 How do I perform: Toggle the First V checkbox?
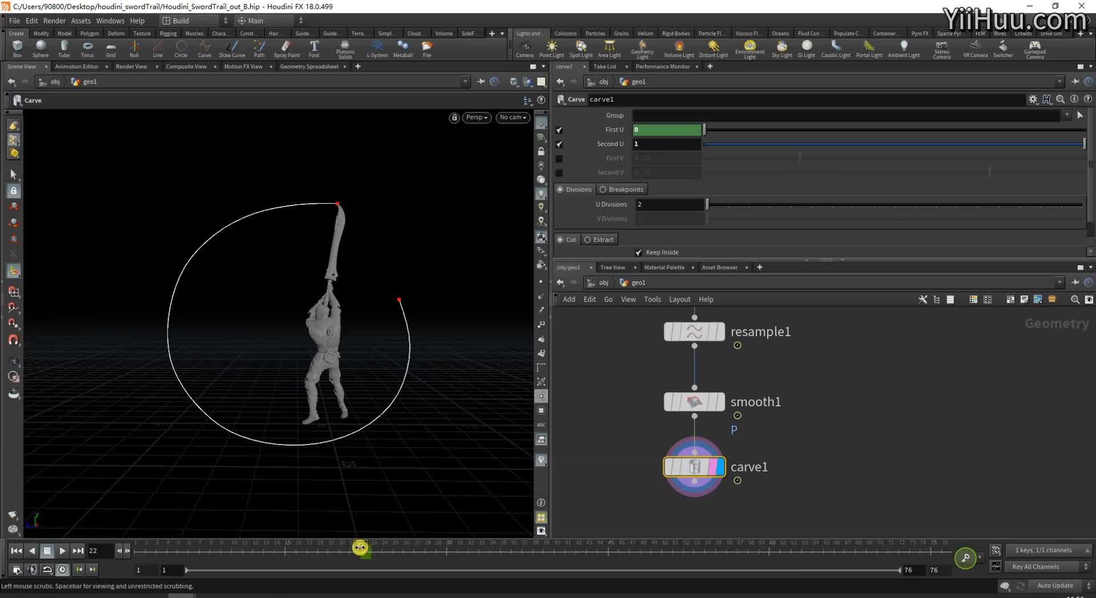click(559, 159)
